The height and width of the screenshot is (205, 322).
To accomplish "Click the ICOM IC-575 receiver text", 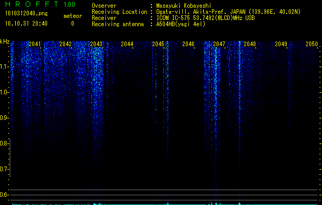I will pyautogui.click(x=205, y=18).
